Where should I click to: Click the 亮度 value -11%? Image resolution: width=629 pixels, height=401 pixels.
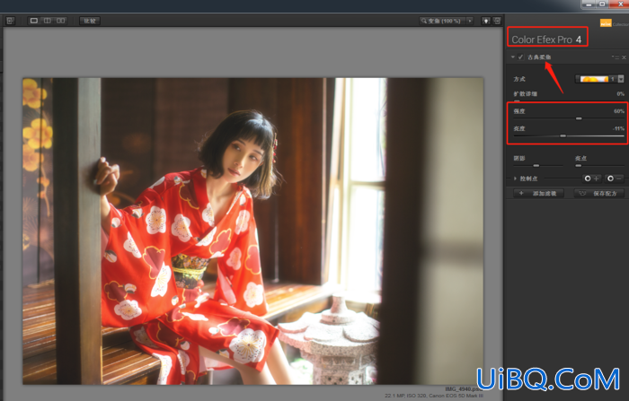(618, 128)
